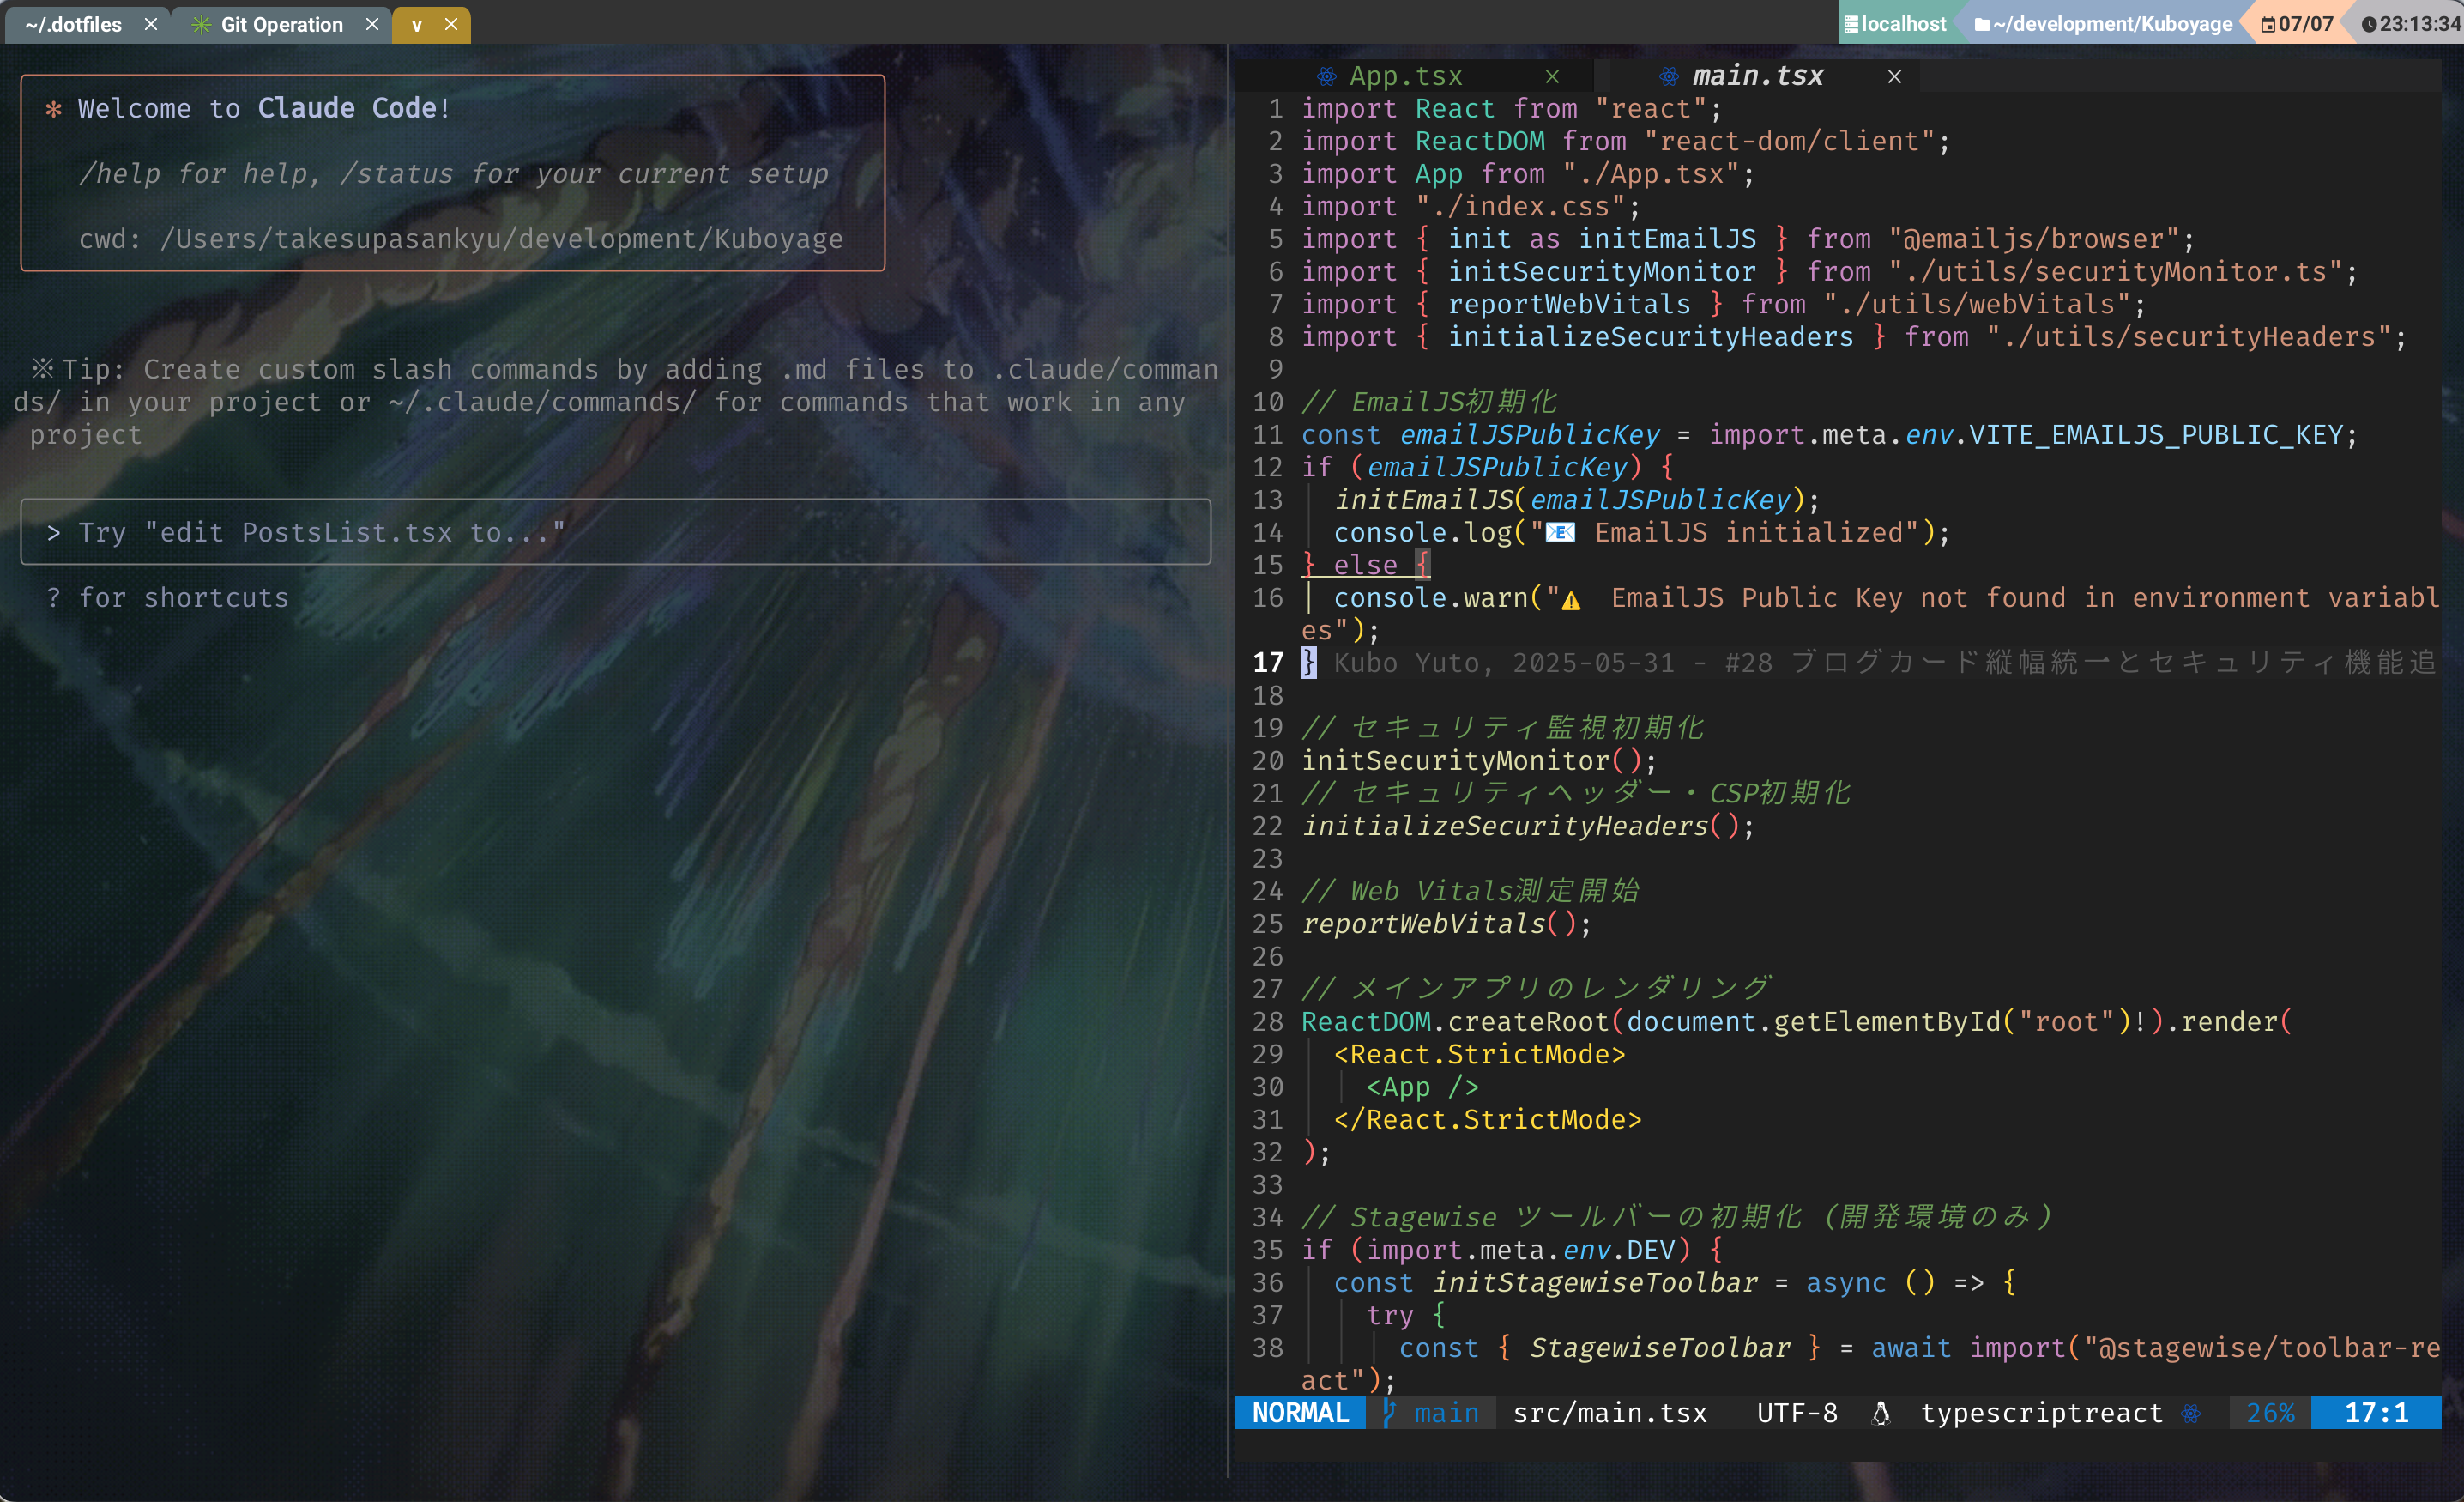Click the localhost server icon in status bar
The width and height of the screenshot is (2464, 1502).
coord(1851,24)
